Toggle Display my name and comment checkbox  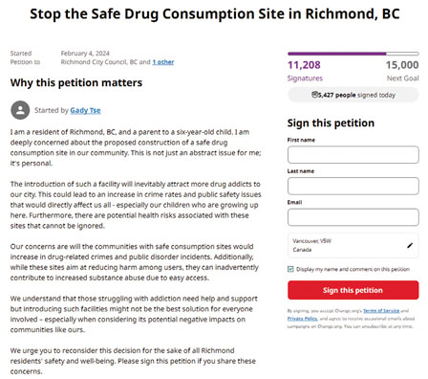pos(290,269)
